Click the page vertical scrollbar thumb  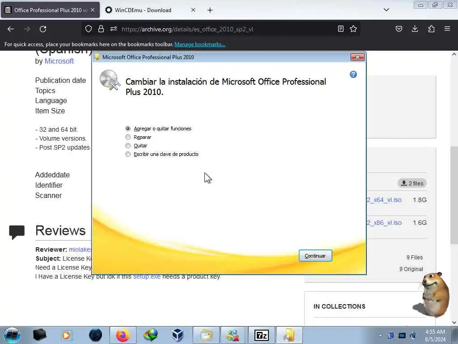pyautogui.click(x=454, y=195)
